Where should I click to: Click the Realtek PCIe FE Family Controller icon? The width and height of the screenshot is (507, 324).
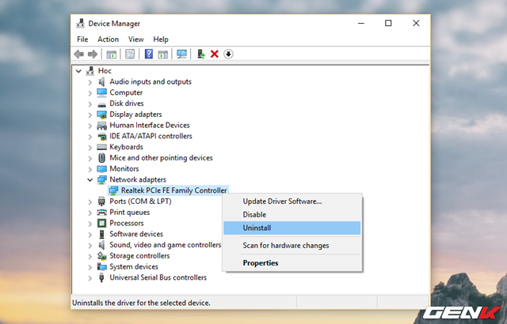[113, 191]
